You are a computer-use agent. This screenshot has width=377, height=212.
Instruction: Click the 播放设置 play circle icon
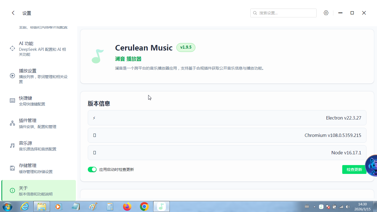(x=12, y=76)
